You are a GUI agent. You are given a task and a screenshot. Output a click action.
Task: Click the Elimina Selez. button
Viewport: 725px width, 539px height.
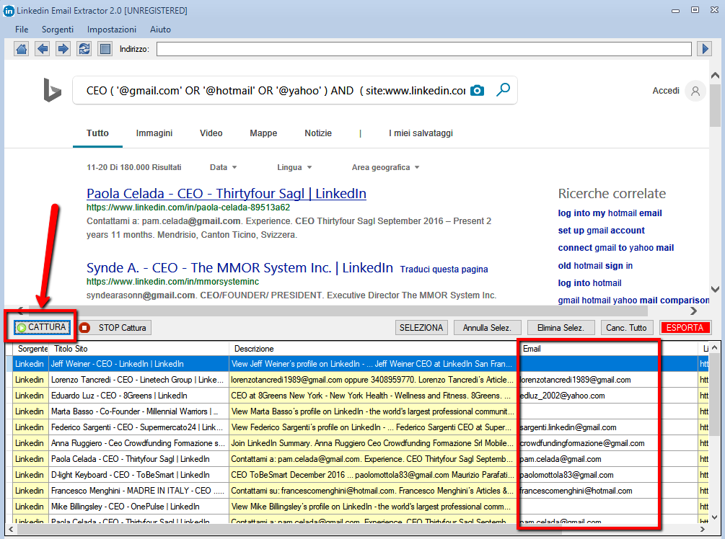pyautogui.click(x=561, y=328)
